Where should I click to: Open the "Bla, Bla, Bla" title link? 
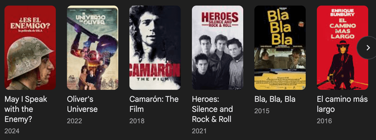pos(275,99)
